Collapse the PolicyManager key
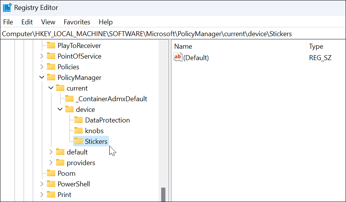The height and width of the screenshot is (202, 346). coord(42,78)
